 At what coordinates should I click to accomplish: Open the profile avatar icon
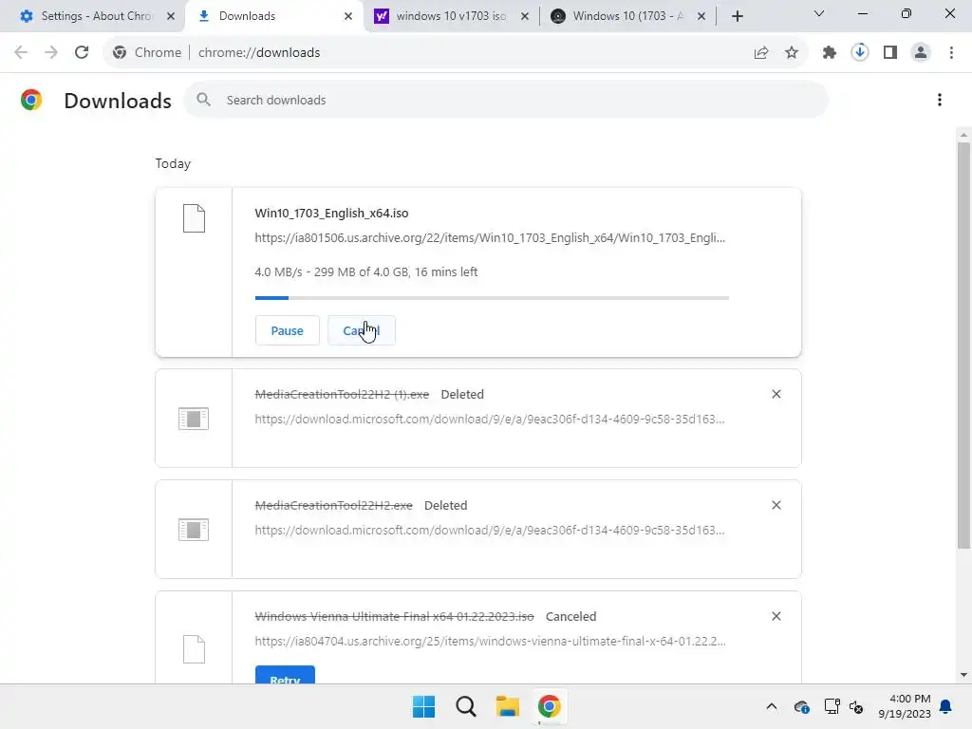[x=921, y=53]
